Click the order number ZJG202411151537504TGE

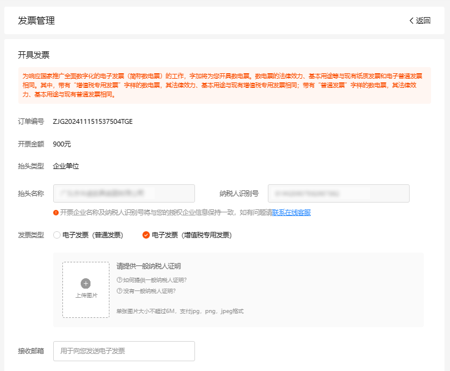coord(93,121)
